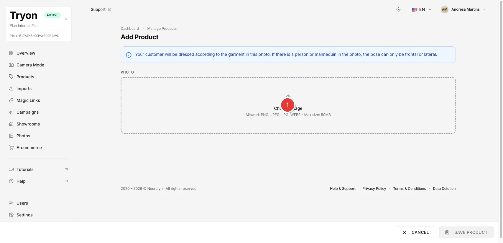Click the Camera Mode camera icon
This screenshot has width=503, height=243.
11,65
